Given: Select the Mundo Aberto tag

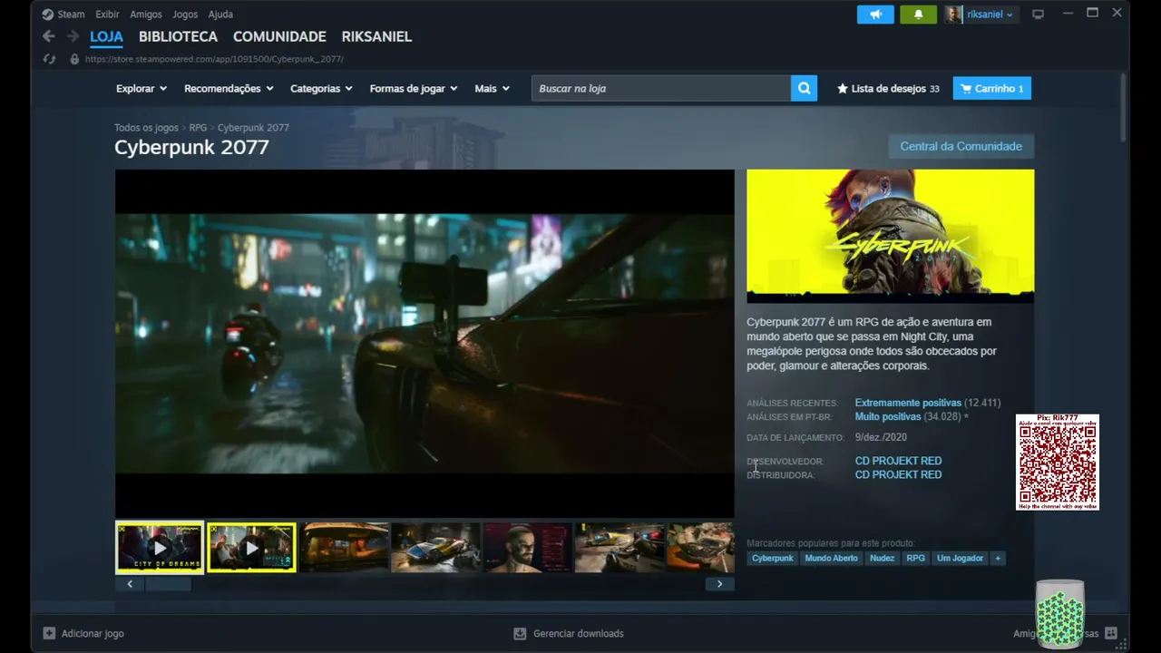Looking at the screenshot, I should [x=831, y=559].
